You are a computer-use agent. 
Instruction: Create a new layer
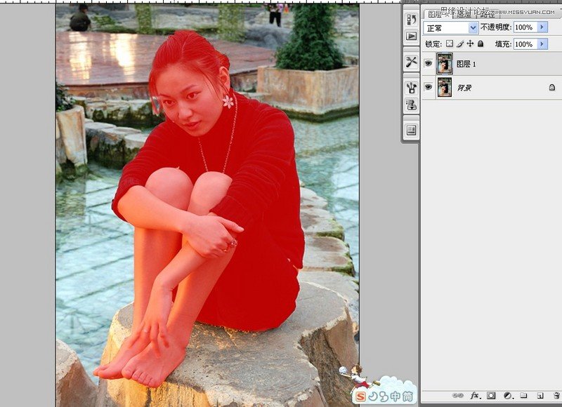point(540,396)
